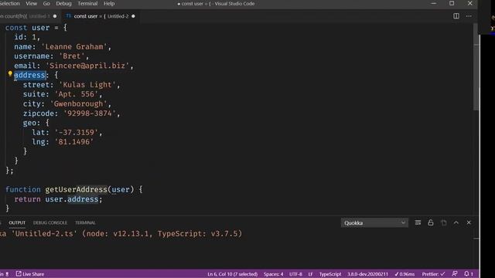Change indentation via Spaces: 4 status item
Viewport: 495px width, 278px height.
pos(273,274)
